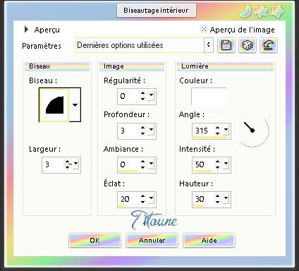Open the Couleur light color swatch
The height and width of the screenshot is (271, 299).
point(209,97)
